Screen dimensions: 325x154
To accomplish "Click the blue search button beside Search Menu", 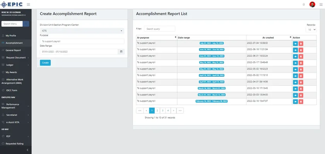I will tap(26, 24).
